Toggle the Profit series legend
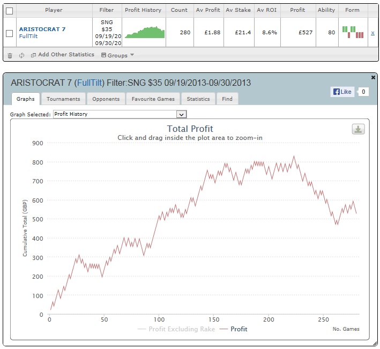 233,329
